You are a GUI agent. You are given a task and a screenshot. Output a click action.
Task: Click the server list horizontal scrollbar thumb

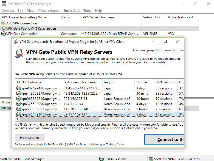tap(59, 119)
